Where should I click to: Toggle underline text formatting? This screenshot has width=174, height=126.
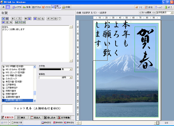tap(20, 18)
